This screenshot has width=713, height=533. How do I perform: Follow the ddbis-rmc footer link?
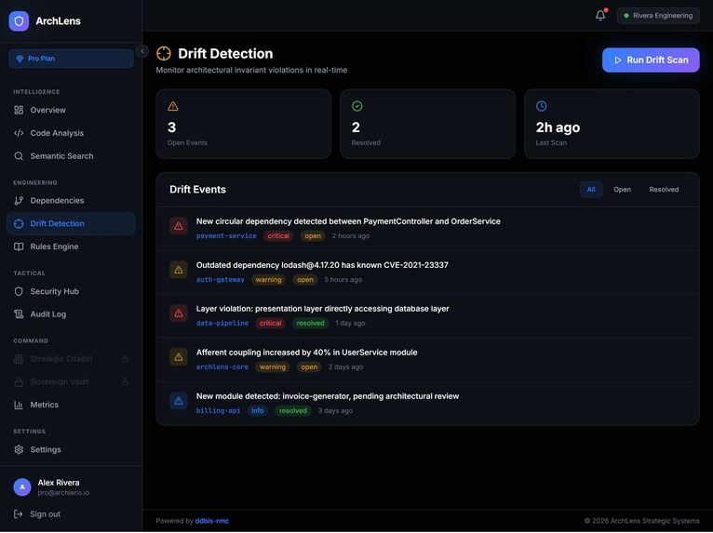[212, 521]
